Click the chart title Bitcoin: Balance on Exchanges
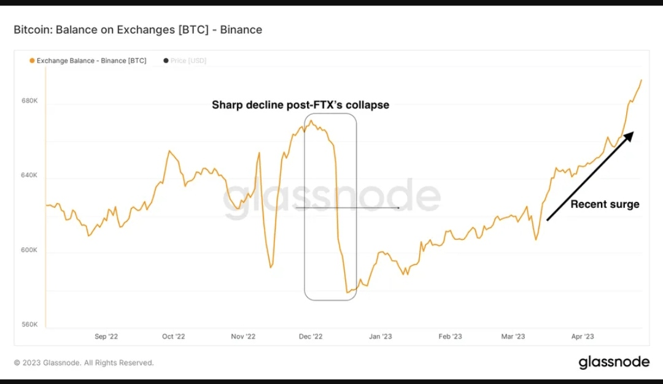 [138, 29]
